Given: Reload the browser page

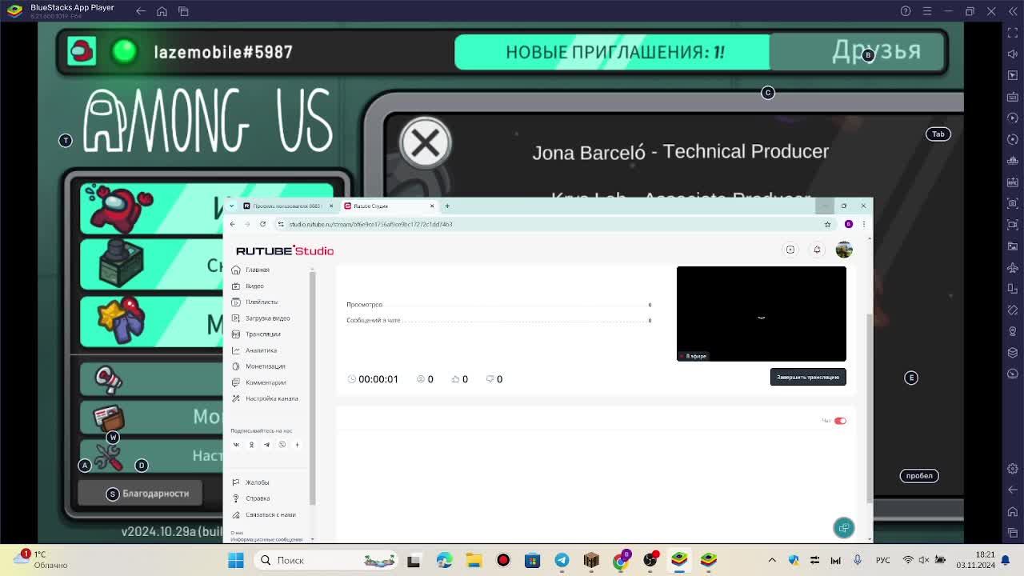Looking at the screenshot, I should pos(262,224).
